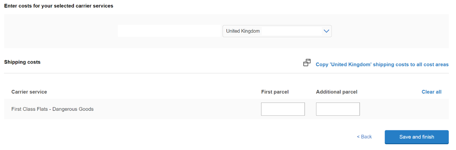Viewport: 456px width, 150px height.
Task: Select the First Class Flats - Dangerous Goods label
Action: click(52, 109)
